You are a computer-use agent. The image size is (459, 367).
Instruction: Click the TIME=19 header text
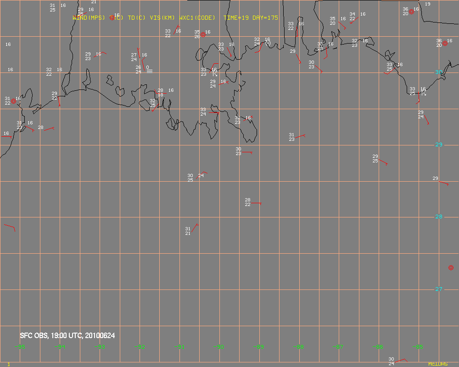(x=236, y=17)
